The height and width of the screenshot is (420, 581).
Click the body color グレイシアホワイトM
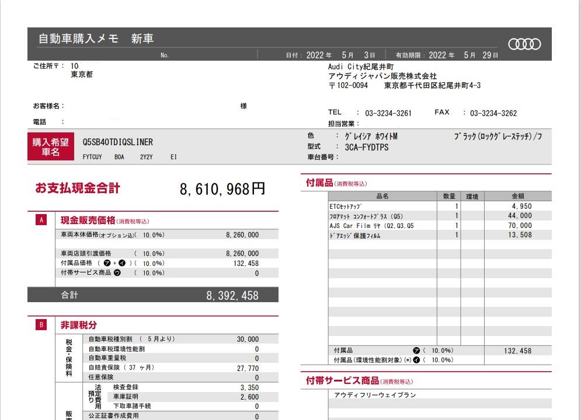point(371,136)
